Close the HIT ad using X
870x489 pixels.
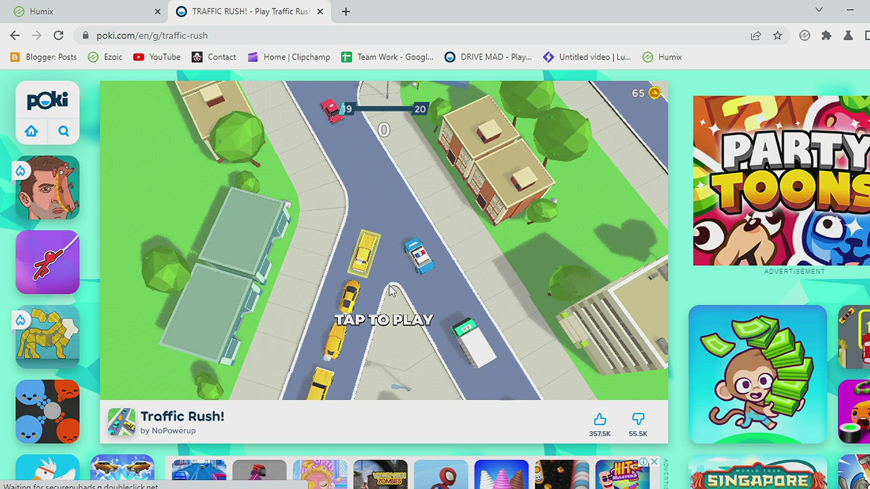coord(654,461)
